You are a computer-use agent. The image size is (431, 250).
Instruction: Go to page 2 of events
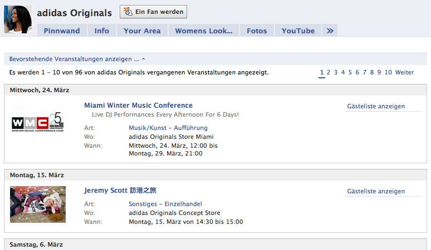[x=328, y=72]
